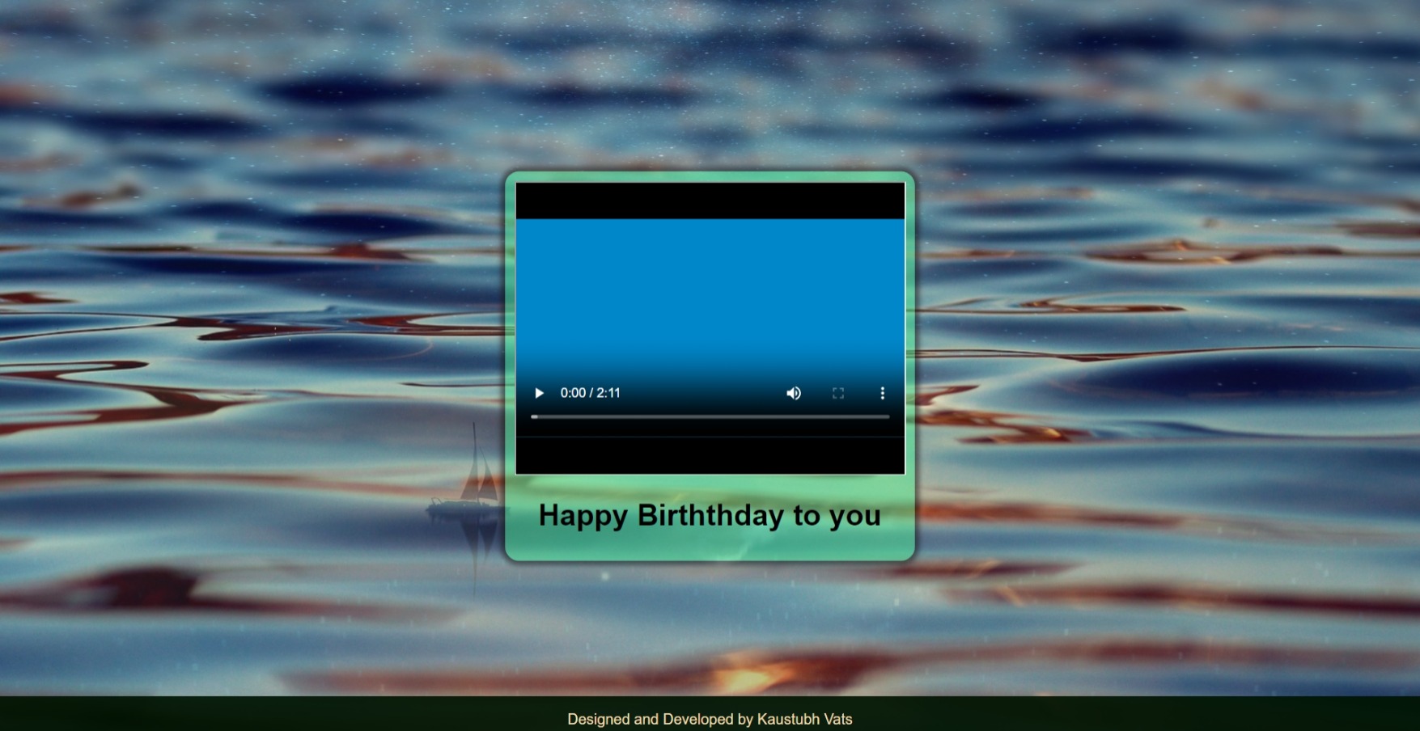The image size is (1420, 731).
Task: Click the Kaustubh Vats footer credit text
Action: (710, 718)
